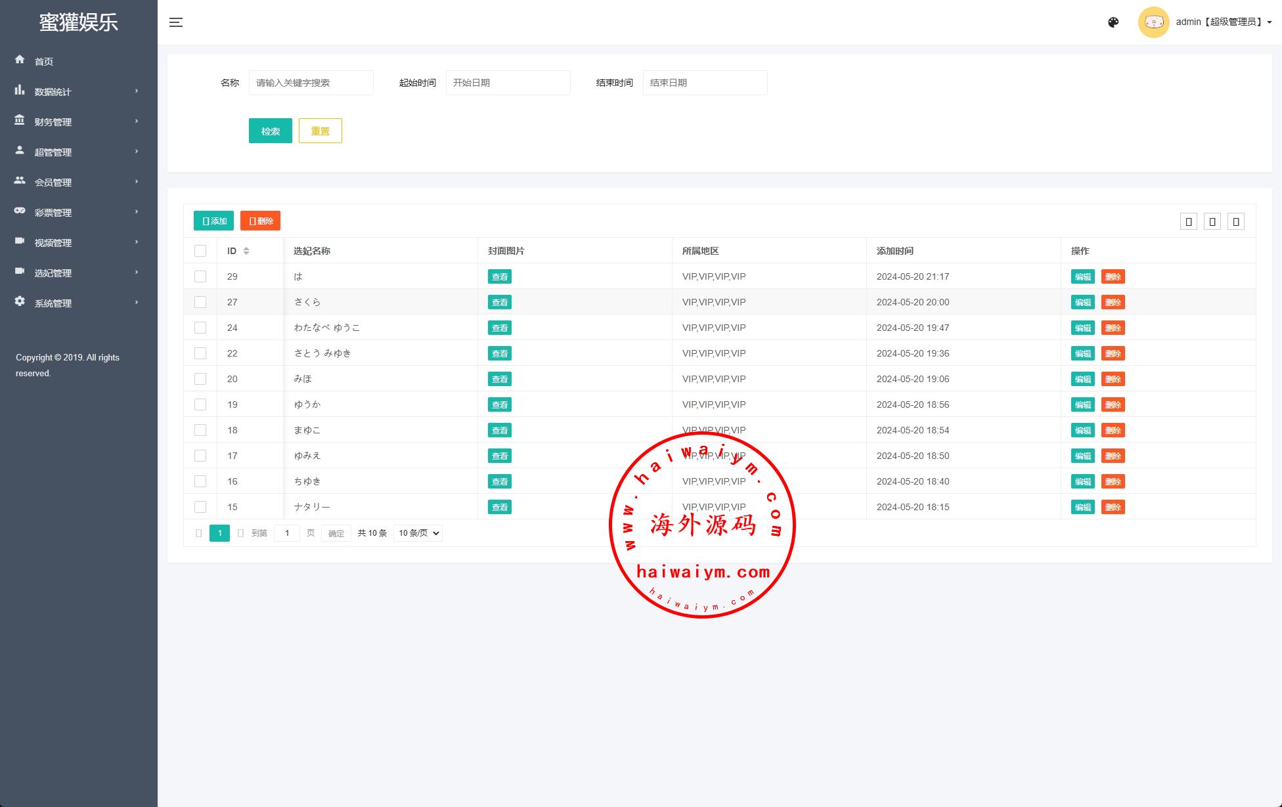Open the 10 条/页 page size dropdown
The height and width of the screenshot is (807, 1282).
point(418,533)
